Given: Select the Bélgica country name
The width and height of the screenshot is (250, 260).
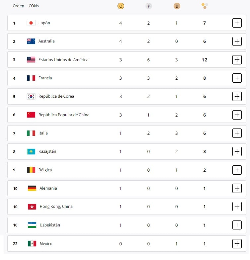Looking at the screenshot, I should (45, 170).
